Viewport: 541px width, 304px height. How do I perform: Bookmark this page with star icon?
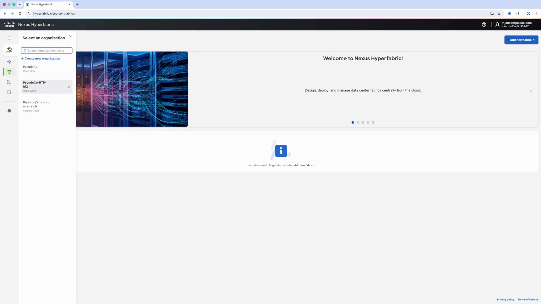pos(499,14)
